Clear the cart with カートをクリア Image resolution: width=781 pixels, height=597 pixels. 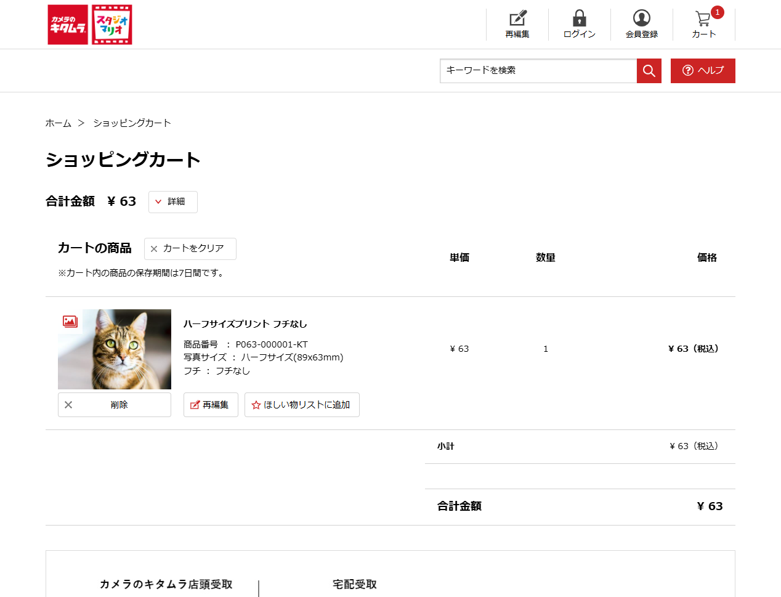[x=190, y=248]
